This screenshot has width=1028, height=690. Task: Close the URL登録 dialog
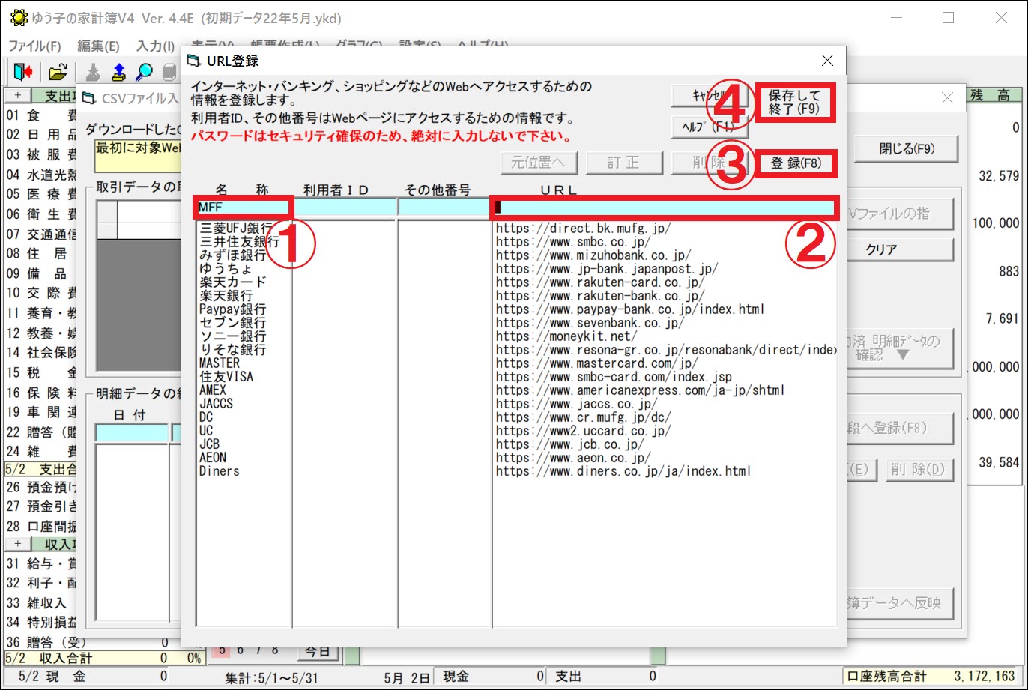click(827, 60)
